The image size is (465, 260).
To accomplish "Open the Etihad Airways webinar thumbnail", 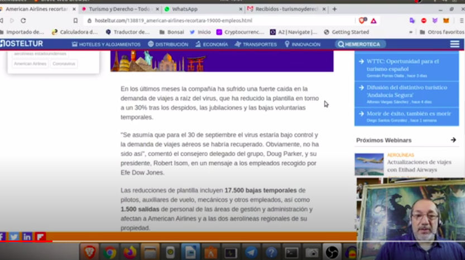I will tap(369, 164).
